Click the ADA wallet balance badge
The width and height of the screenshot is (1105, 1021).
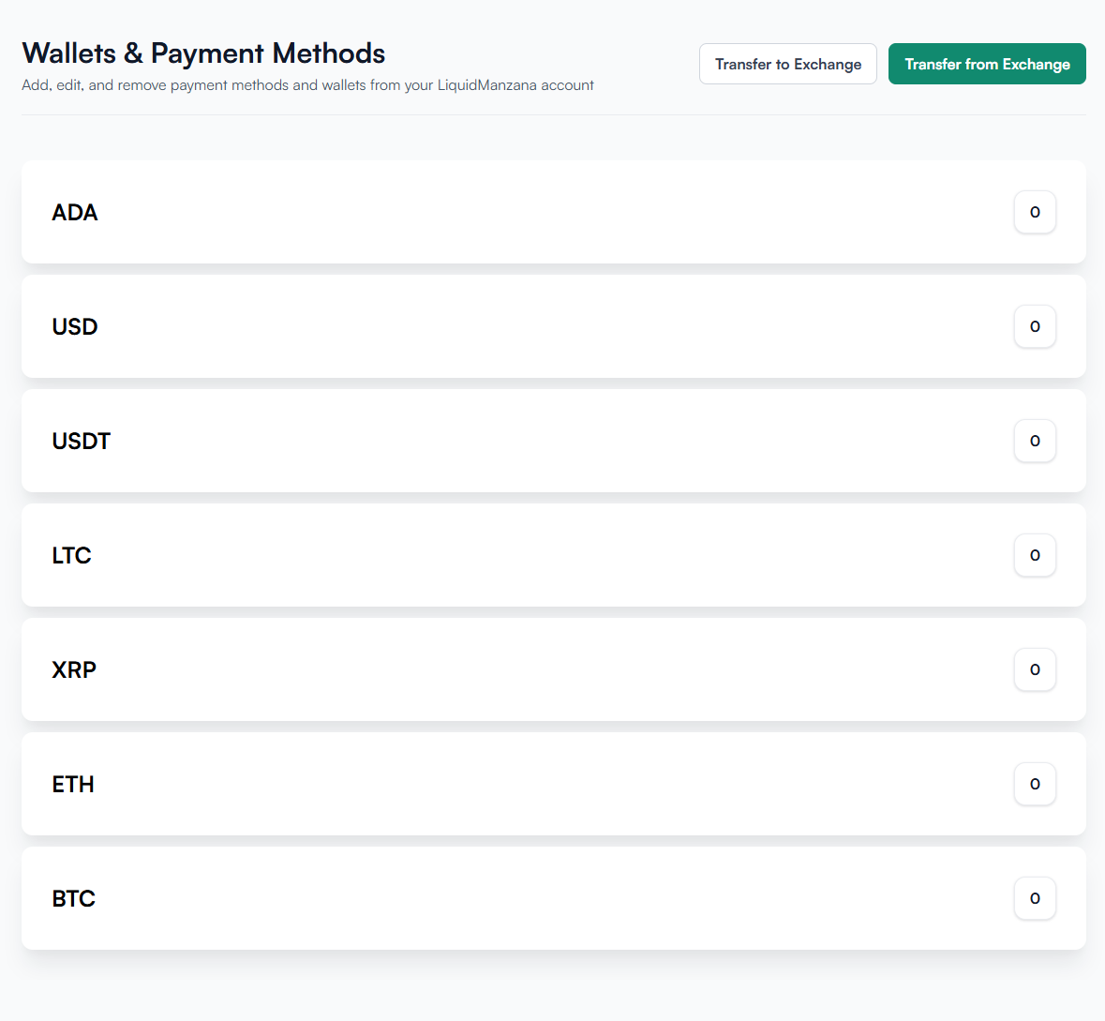coord(1035,212)
